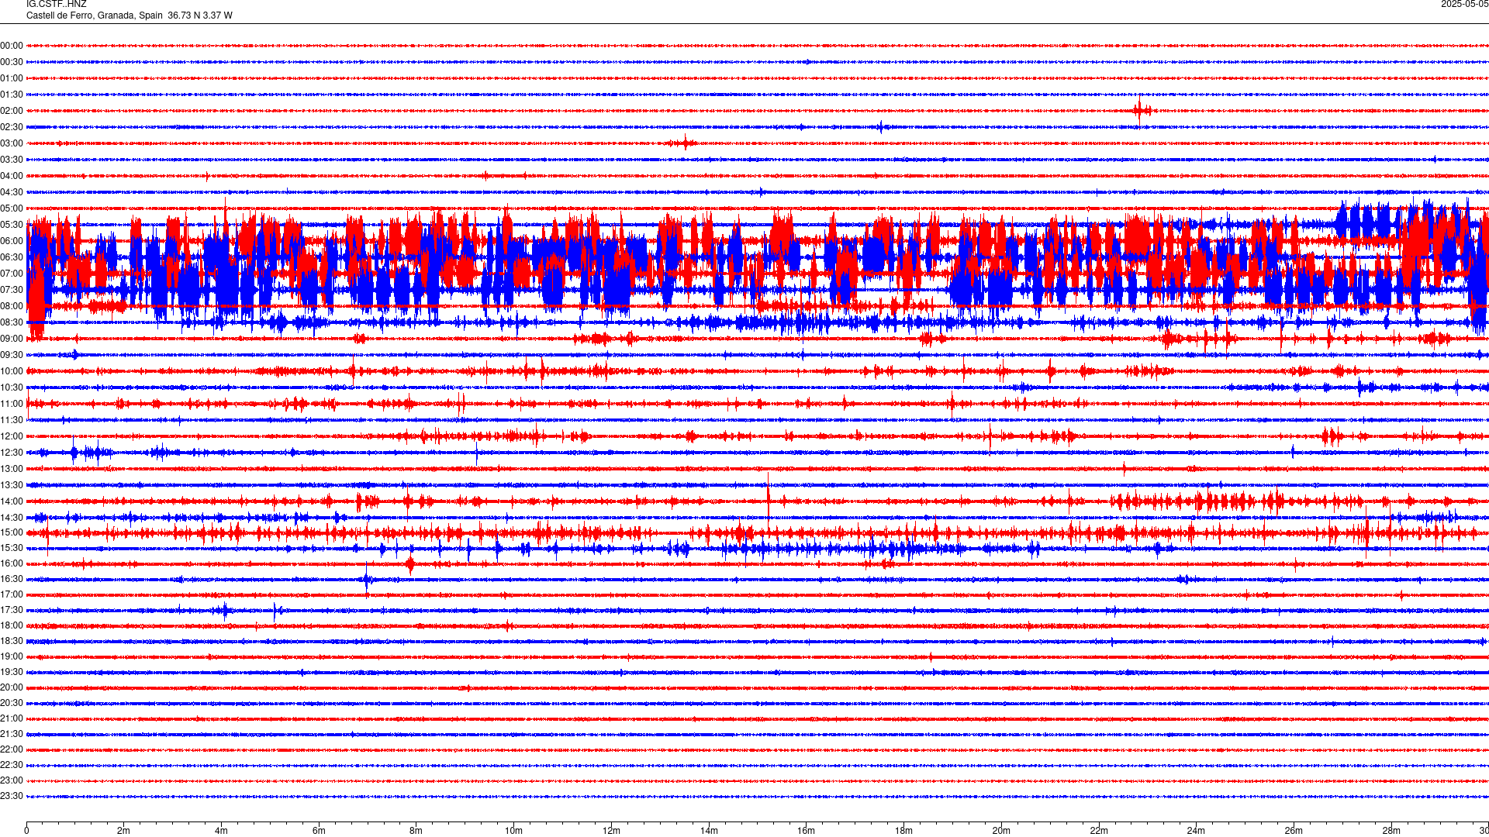Select the 22:00 trace time label
Screen dimensions: 1489x837
tap(12, 749)
